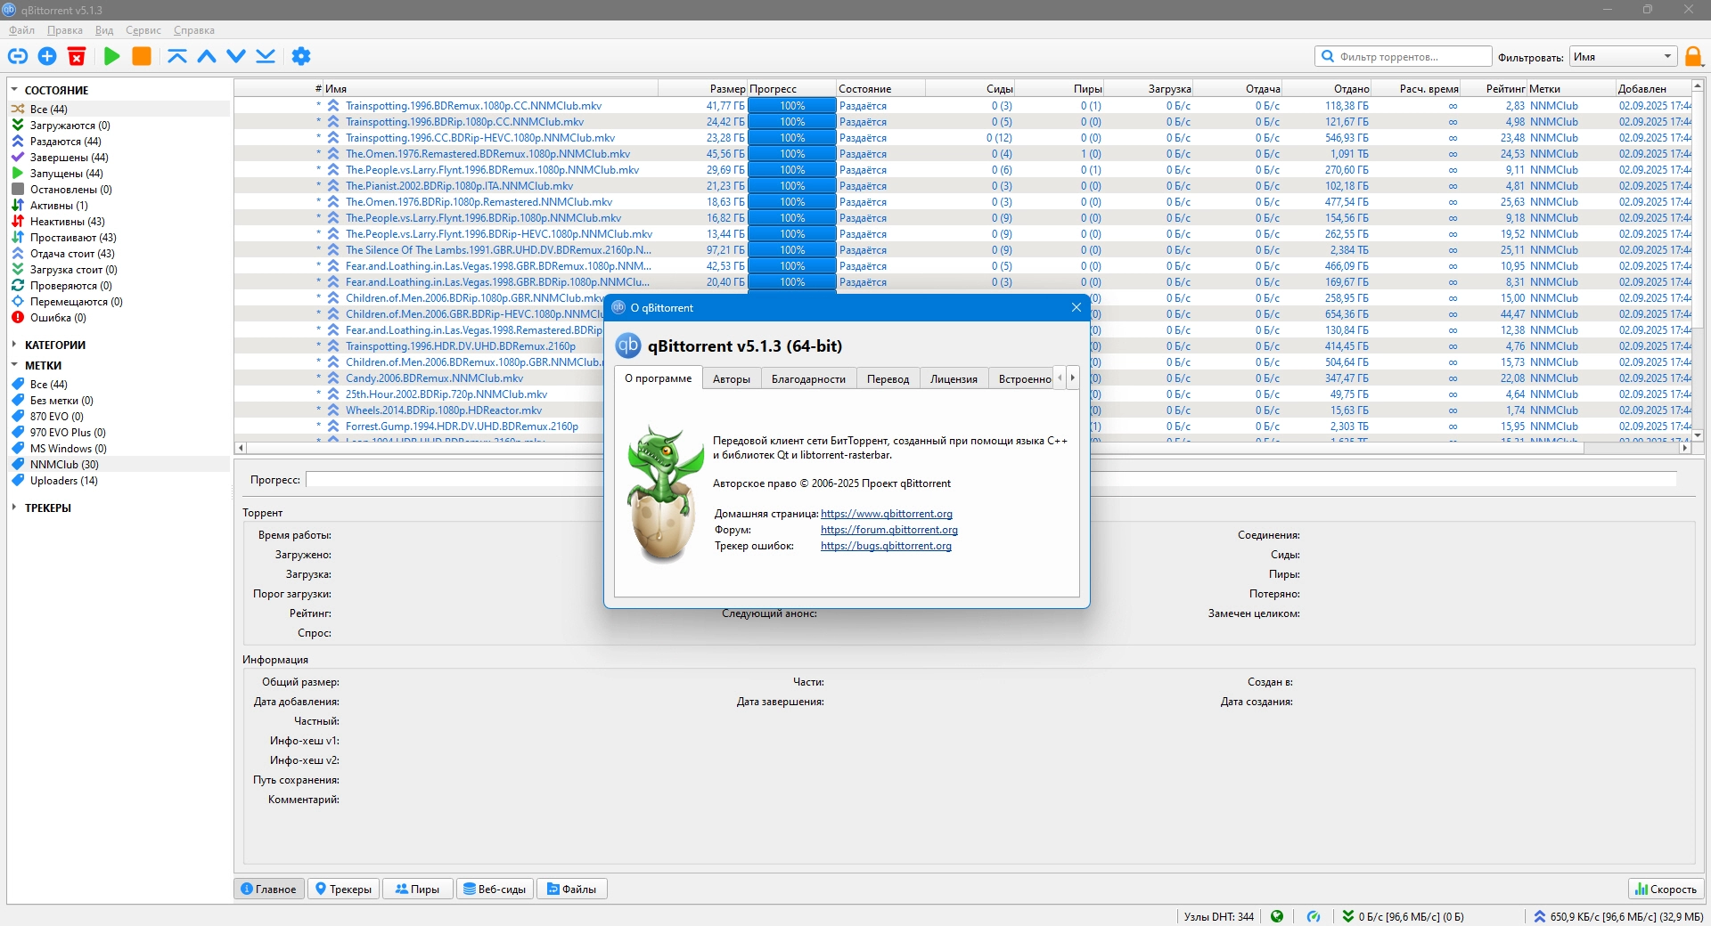The height and width of the screenshot is (926, 1711).
Task: Move torrent to bottom of queue
Action: pos(266,56)
